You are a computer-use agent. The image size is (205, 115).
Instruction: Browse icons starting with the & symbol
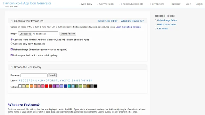pyautogui.click(x=91, y=80)
